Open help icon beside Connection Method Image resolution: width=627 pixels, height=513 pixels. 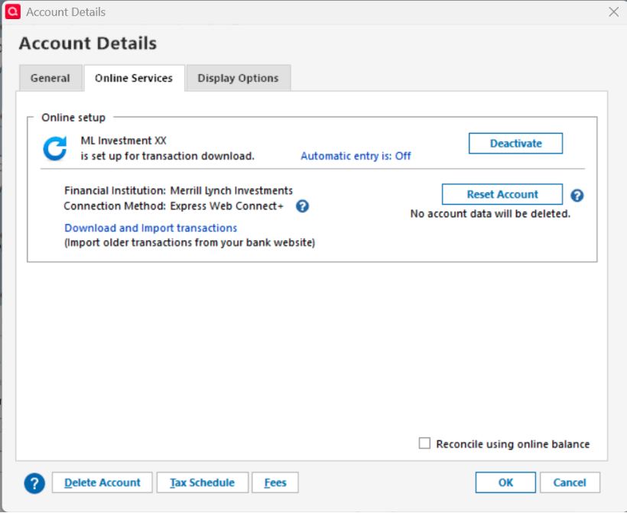(302, 206)
